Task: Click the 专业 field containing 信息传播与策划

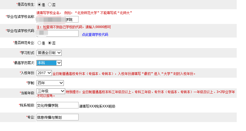Action: (58, 117)
